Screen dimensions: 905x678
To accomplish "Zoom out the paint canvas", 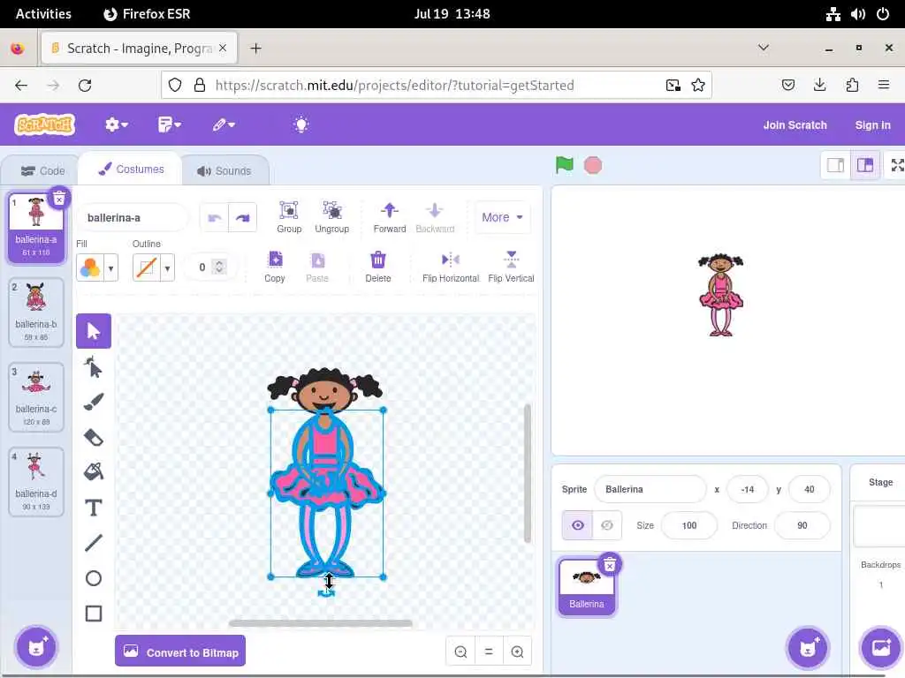I will click(x=460, y=652).
